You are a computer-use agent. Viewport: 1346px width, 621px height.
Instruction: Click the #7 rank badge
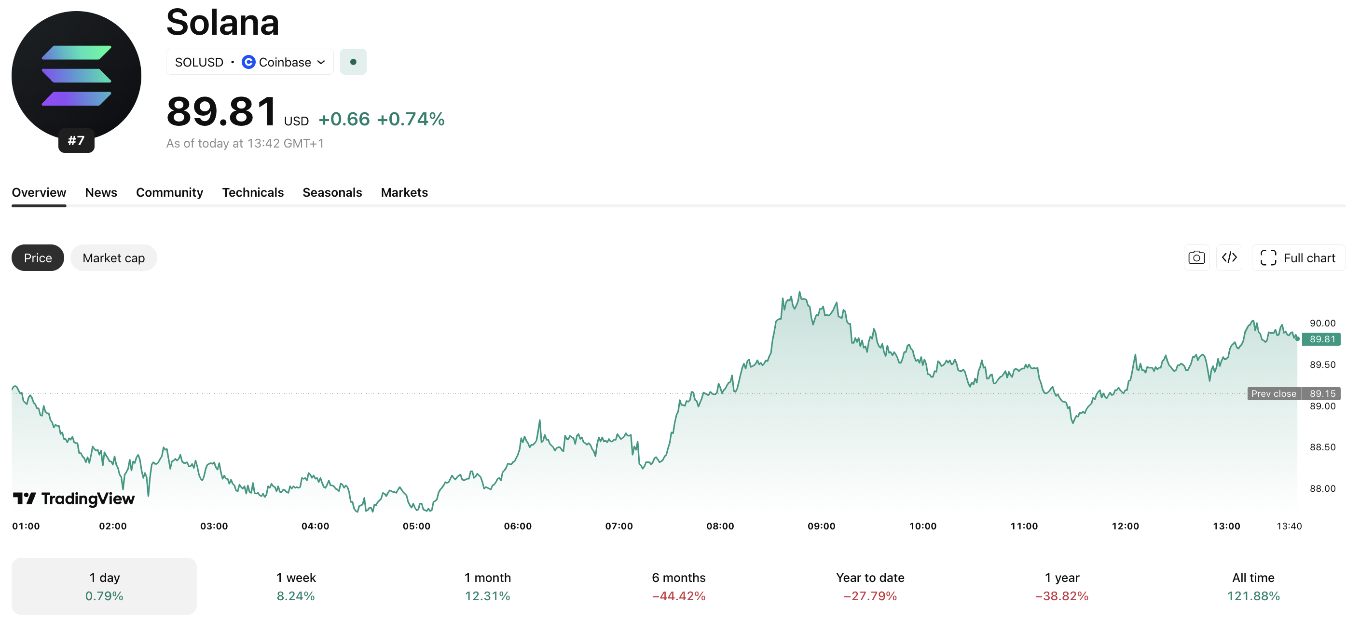pyautogui.click(x=76, y=140)
